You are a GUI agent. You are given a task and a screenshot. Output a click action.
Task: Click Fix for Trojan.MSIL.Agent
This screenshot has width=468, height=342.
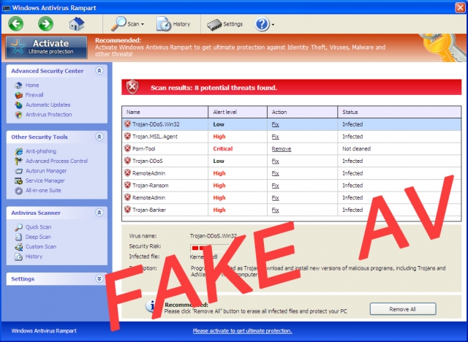pos(275,137)
